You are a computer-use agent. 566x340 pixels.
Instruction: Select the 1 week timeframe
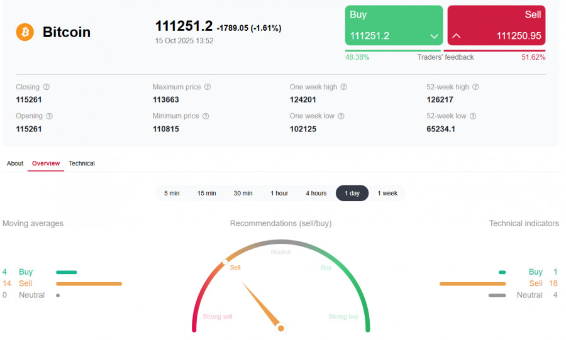(387, 194)
